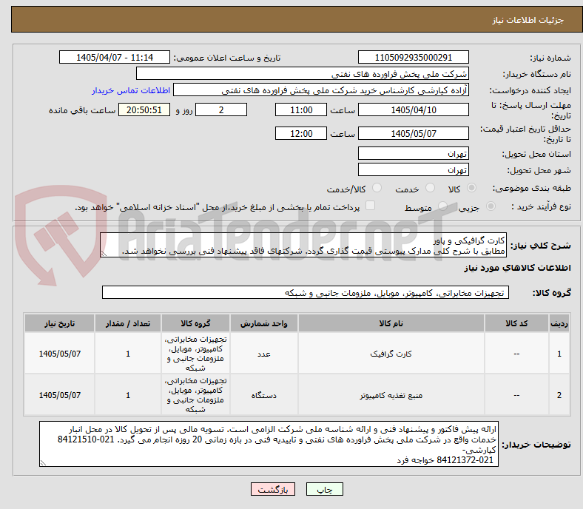Click the resize handle of buyer notes area
This screenshot has width=583, height=509.
[43, 462]
